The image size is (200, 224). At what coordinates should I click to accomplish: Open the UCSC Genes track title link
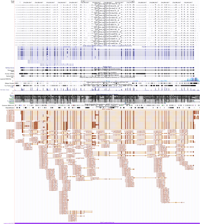pyautogui.click(x=107, y=46)
